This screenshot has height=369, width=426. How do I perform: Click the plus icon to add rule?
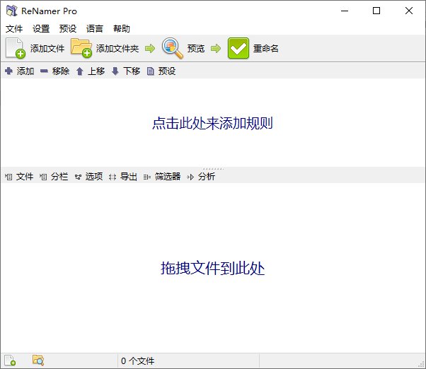pos(8,71)
